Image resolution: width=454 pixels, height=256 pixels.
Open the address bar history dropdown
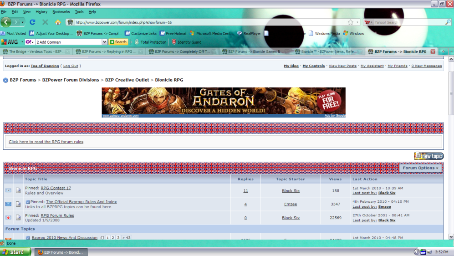click(357, 22)
